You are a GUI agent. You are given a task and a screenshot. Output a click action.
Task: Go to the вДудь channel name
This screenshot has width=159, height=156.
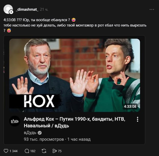(x=30, y=133)
